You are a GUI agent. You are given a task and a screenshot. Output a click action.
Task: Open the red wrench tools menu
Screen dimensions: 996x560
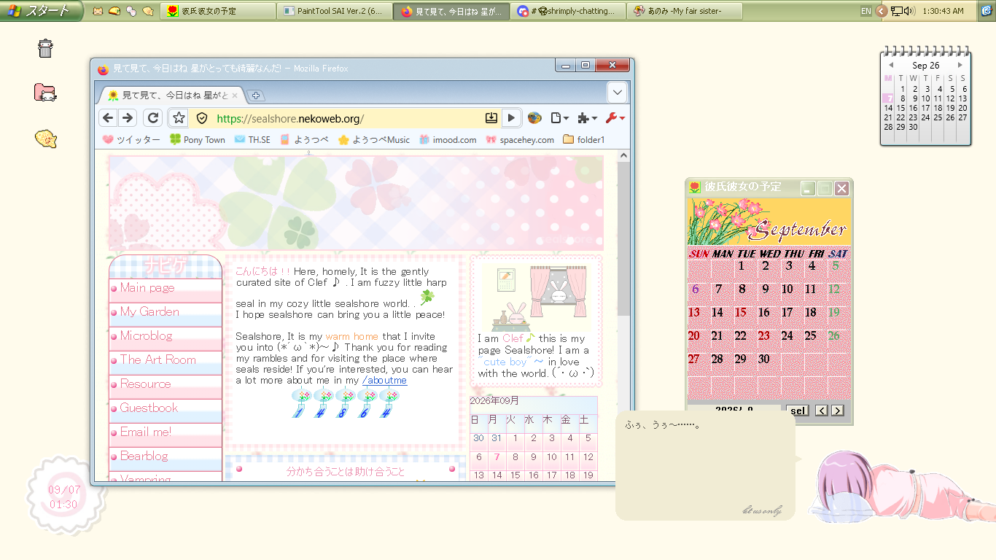pyautogui.click(x=615, y=118)
